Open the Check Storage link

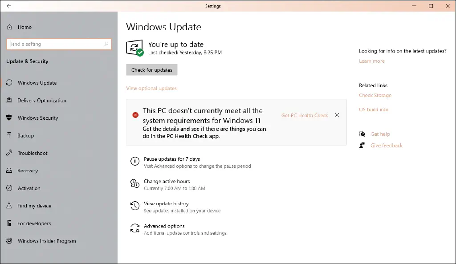coord(375,95)
